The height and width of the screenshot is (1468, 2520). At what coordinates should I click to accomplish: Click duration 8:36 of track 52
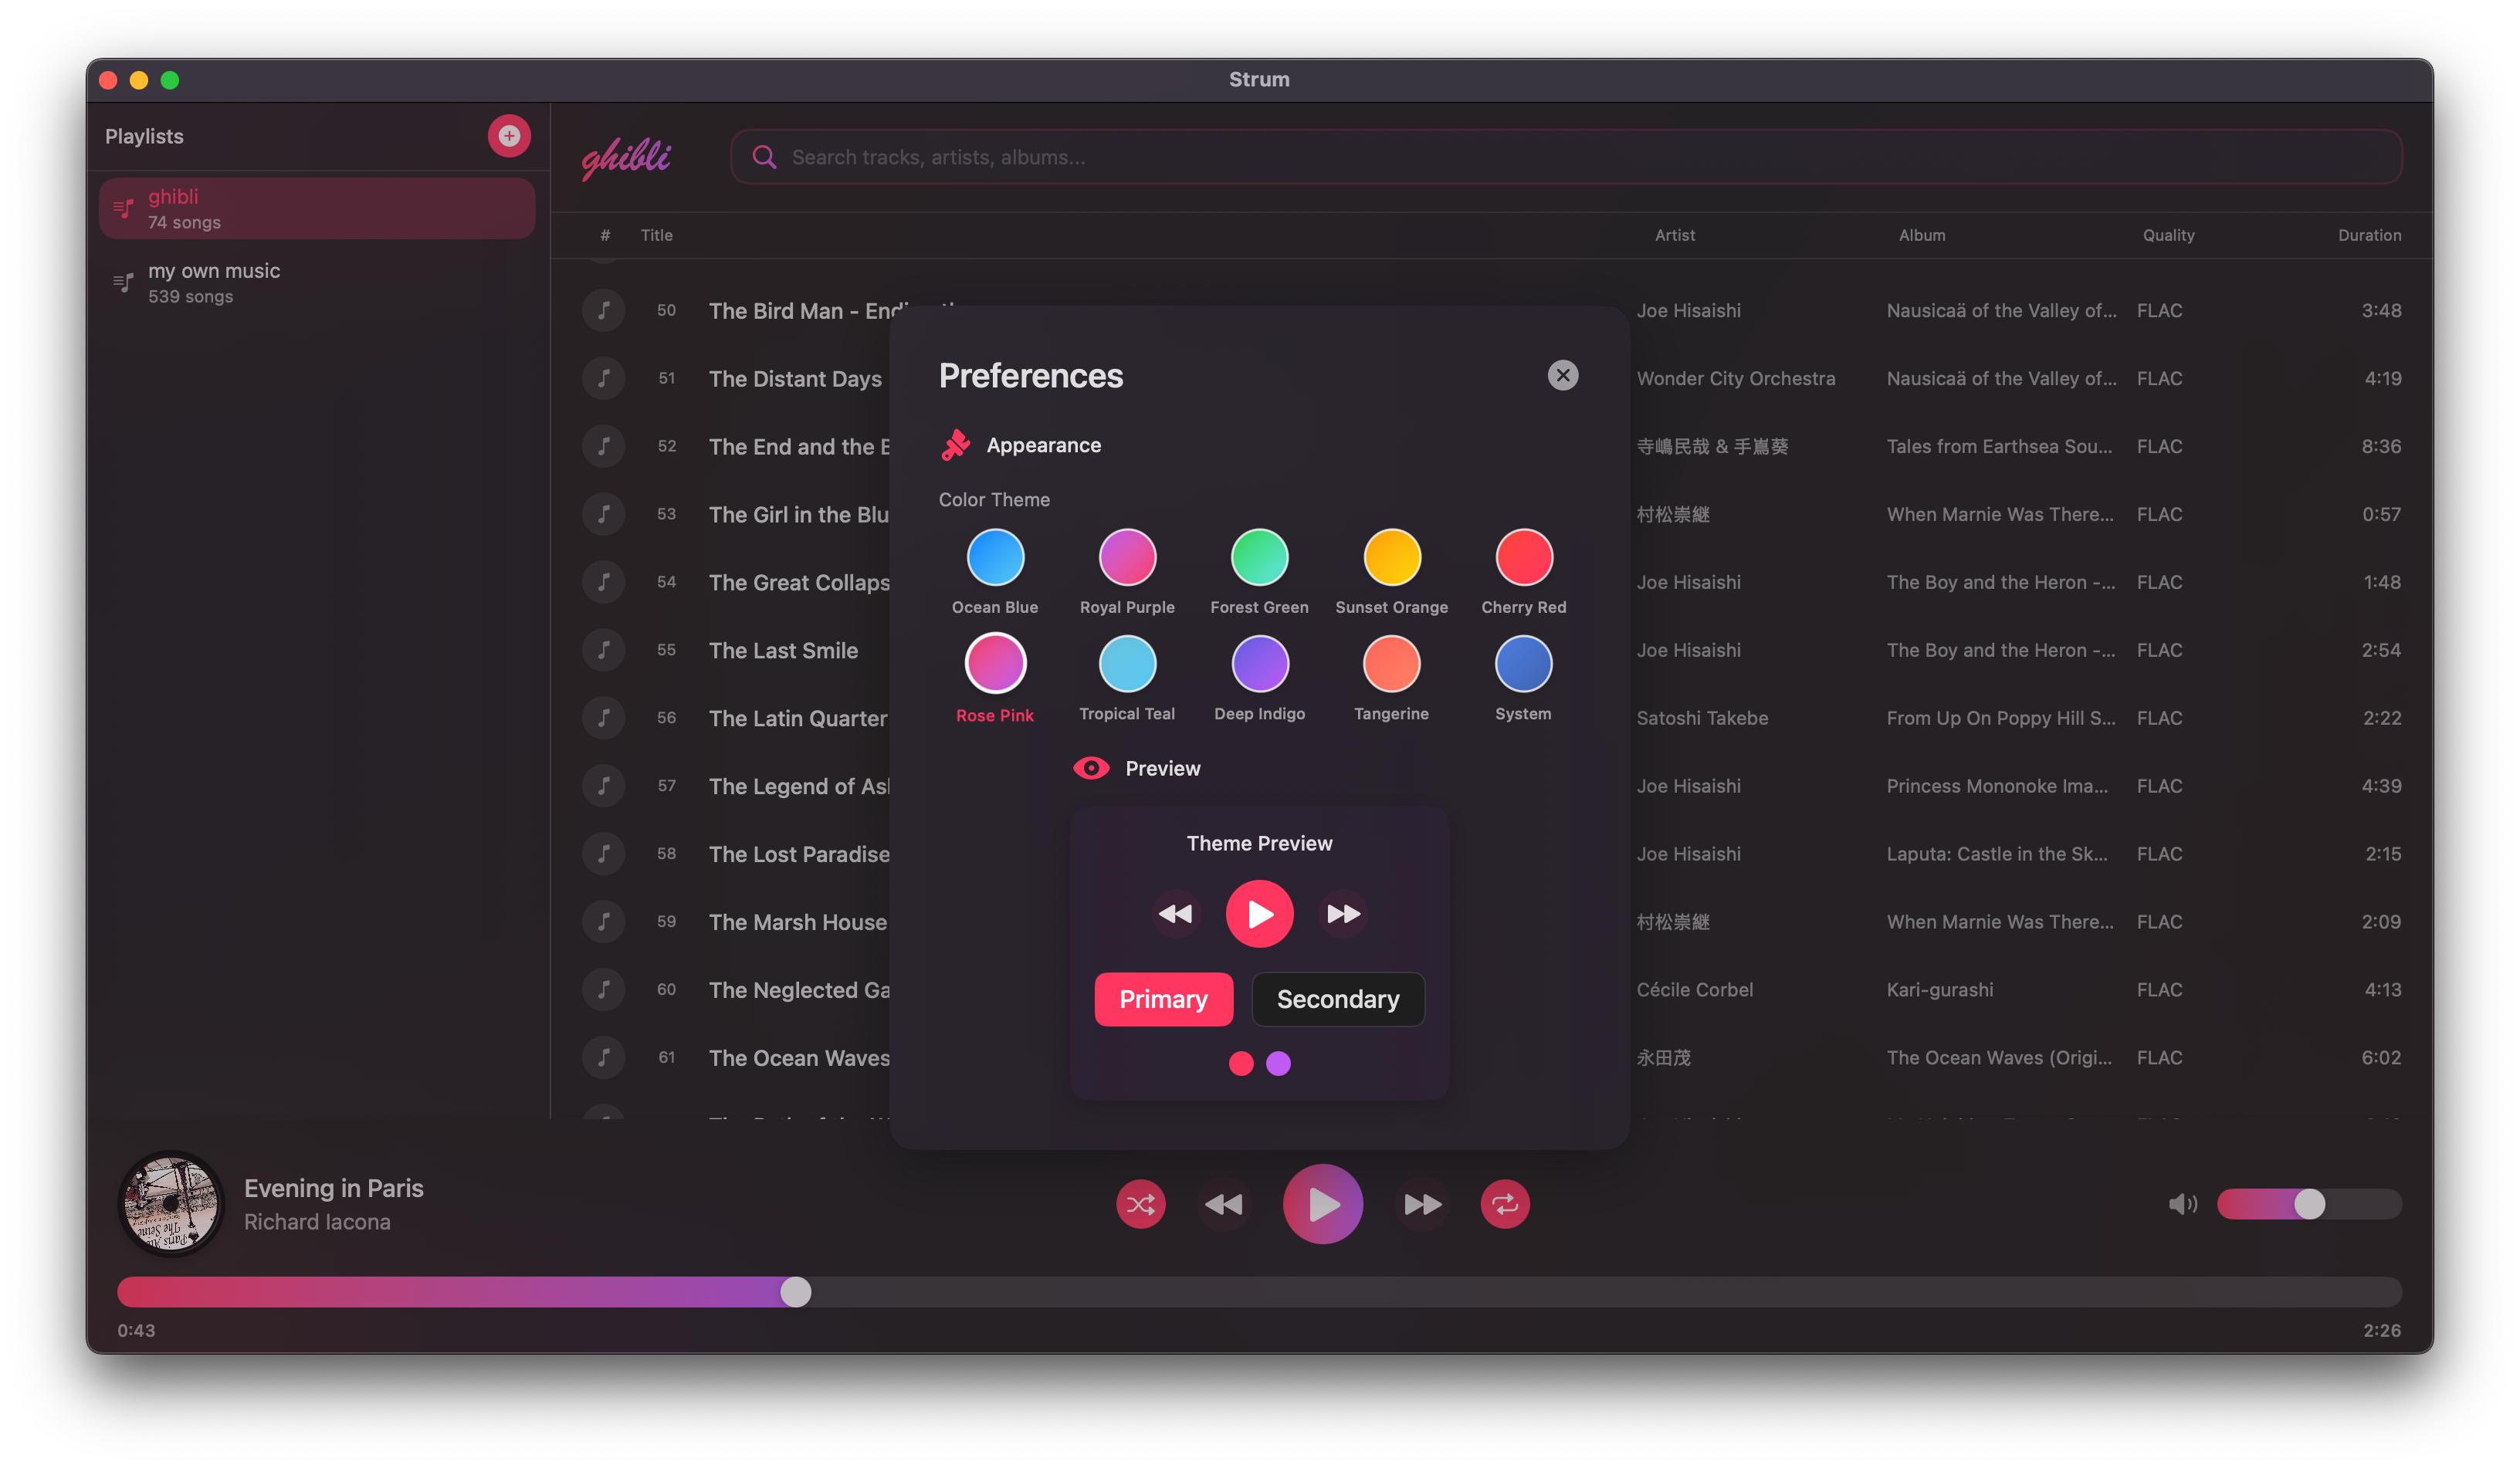tap(2381, 446)
